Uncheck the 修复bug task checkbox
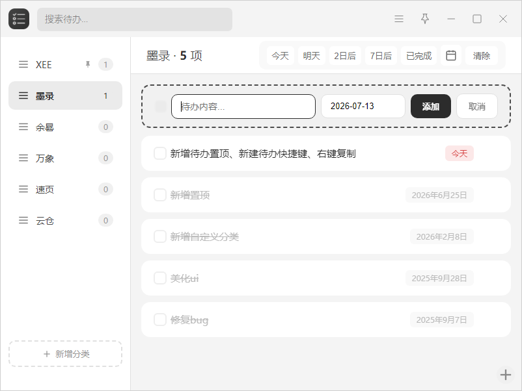 (x=160, y=320)
